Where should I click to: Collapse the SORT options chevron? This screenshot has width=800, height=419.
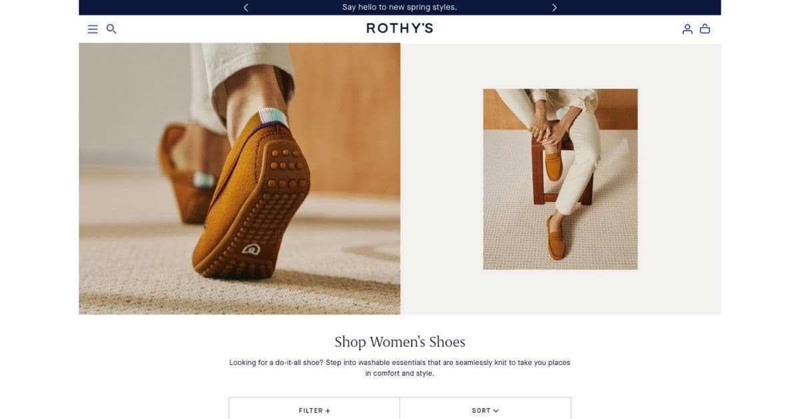click(x=496, y=411)
